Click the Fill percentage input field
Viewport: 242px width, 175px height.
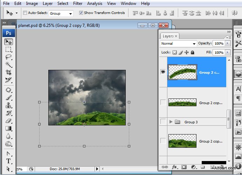click(219, 52)
